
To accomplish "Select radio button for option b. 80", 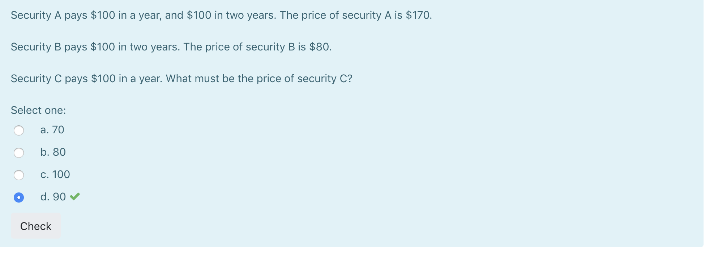I will click(x=19, y=153).
